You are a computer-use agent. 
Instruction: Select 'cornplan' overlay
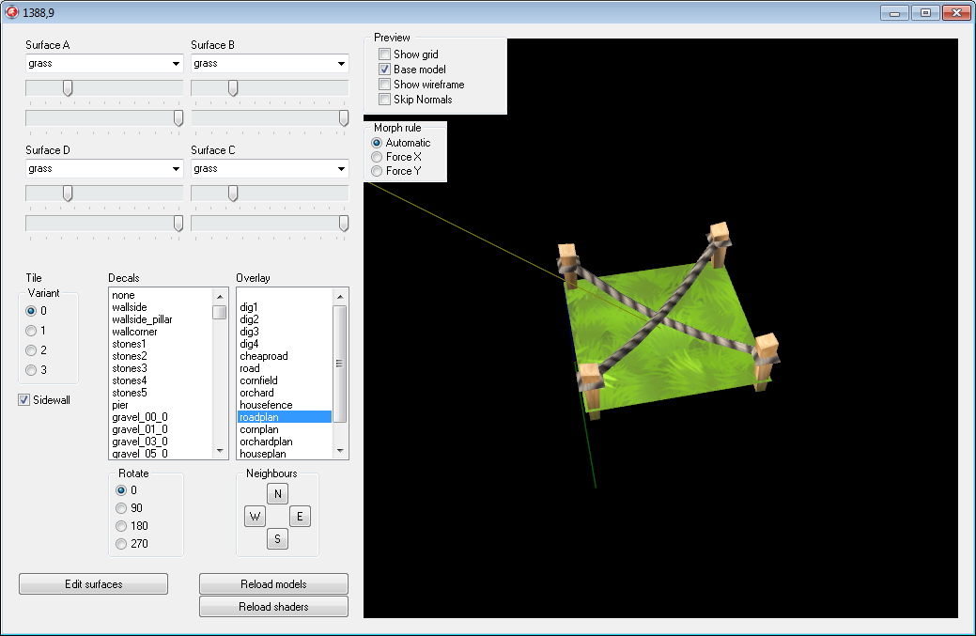pyautogui.click(x=285, y=429)
